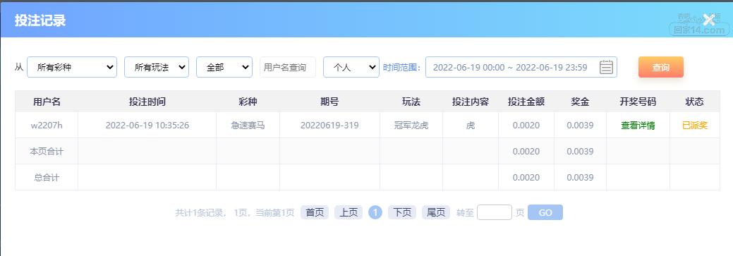Click the GO button
The width and height of the screenshot is (733, 256).
coord(545,212)
